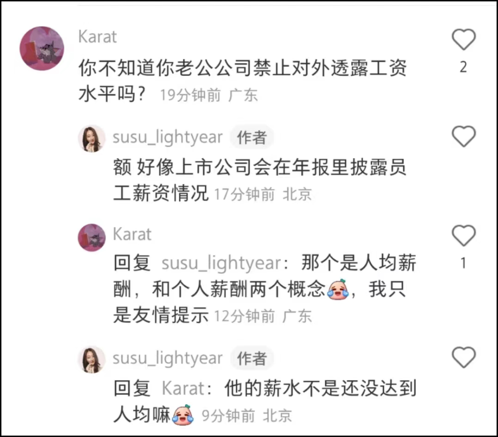This screenshot has height=437, width=498.
Task: Open susu_lightyear's avatar on the first reply
Action: pos(92,139)
